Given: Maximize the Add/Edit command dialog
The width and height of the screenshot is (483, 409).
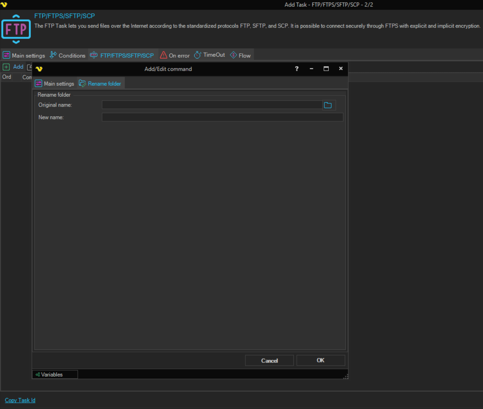Looking at the screenshot, I should (326, 69).
